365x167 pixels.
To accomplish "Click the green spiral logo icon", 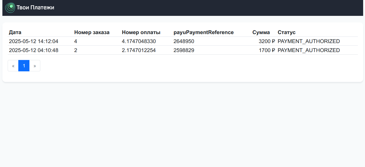I will tap(10, 8).
